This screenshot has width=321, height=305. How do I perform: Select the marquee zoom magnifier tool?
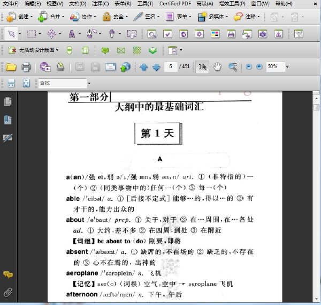[x=233, y=66]
